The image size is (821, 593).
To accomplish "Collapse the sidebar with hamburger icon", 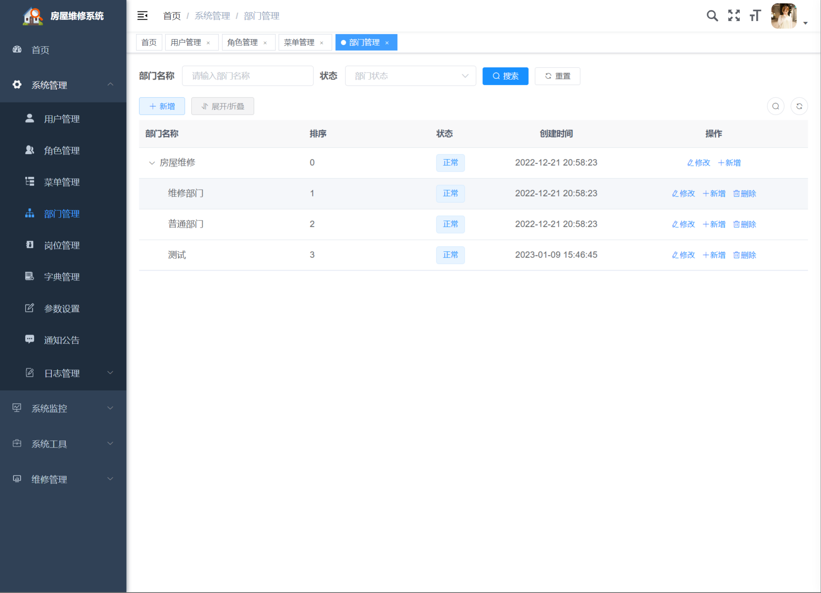I will (x=143, y=16).
